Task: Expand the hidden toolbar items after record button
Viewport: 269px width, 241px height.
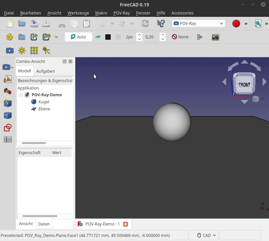Action: (x=246, y=24)
